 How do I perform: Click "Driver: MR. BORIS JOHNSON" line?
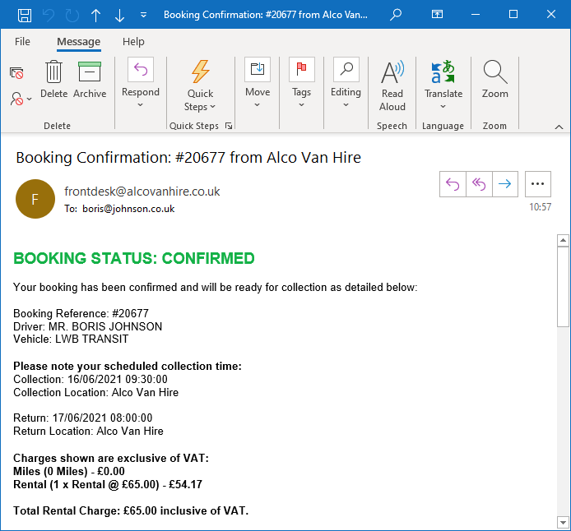[x=88, y=326]
